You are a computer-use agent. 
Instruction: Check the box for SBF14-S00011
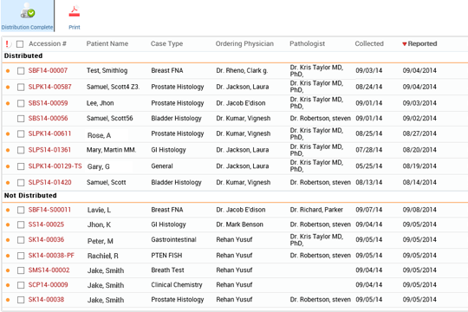[21, 211]
